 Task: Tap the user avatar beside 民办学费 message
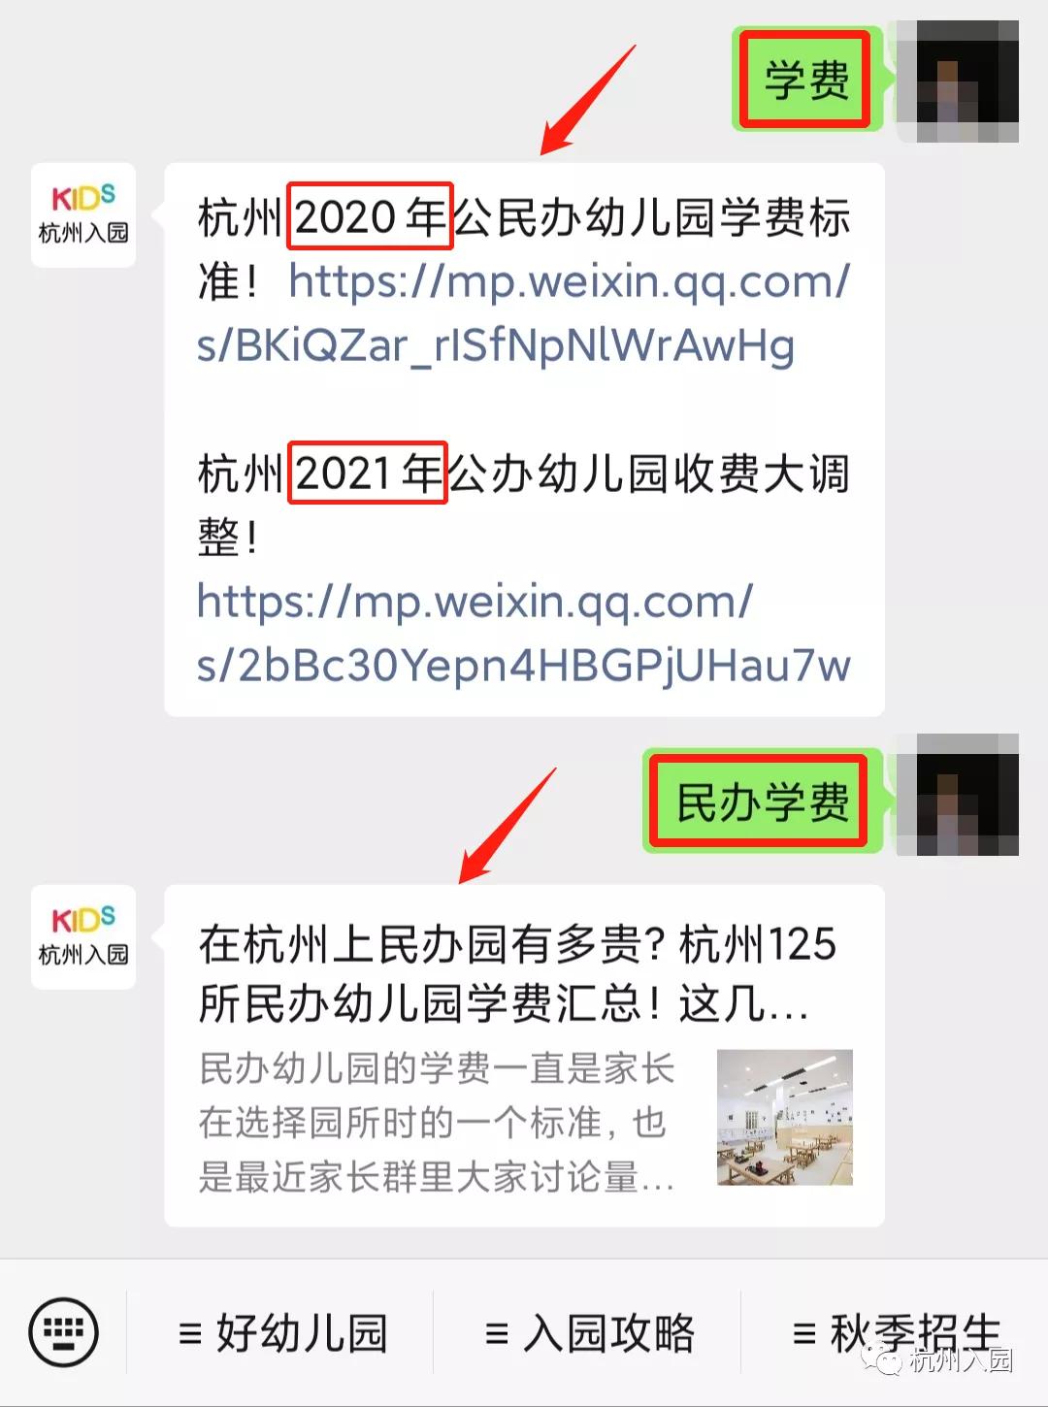(x=957, y=795)
